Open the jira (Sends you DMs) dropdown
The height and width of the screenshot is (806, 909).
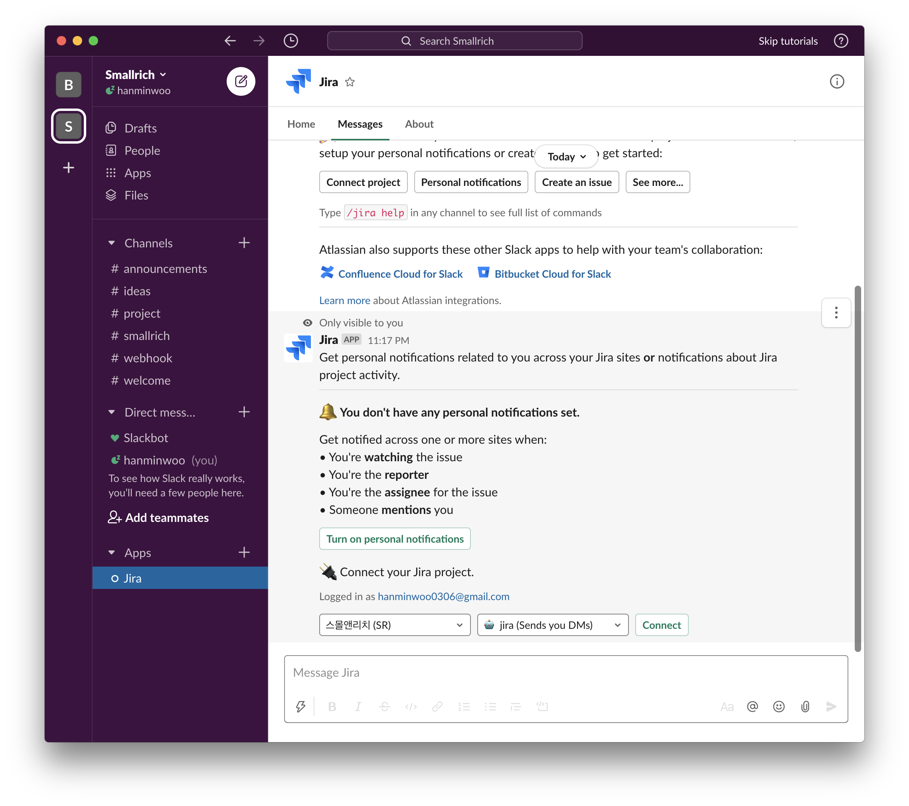552,624
